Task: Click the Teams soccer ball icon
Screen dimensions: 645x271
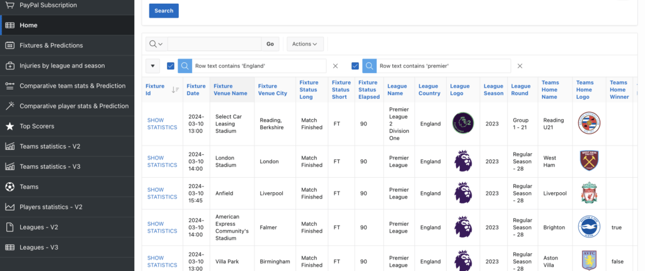Action: pos(9,187)
